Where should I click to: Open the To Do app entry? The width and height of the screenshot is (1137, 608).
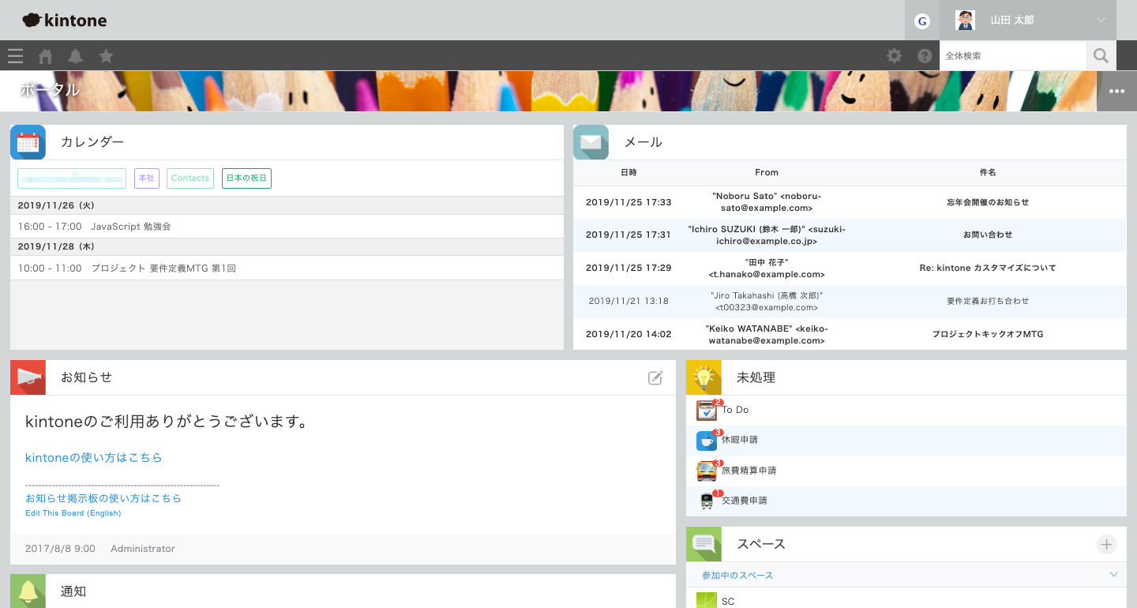[734, 410]
